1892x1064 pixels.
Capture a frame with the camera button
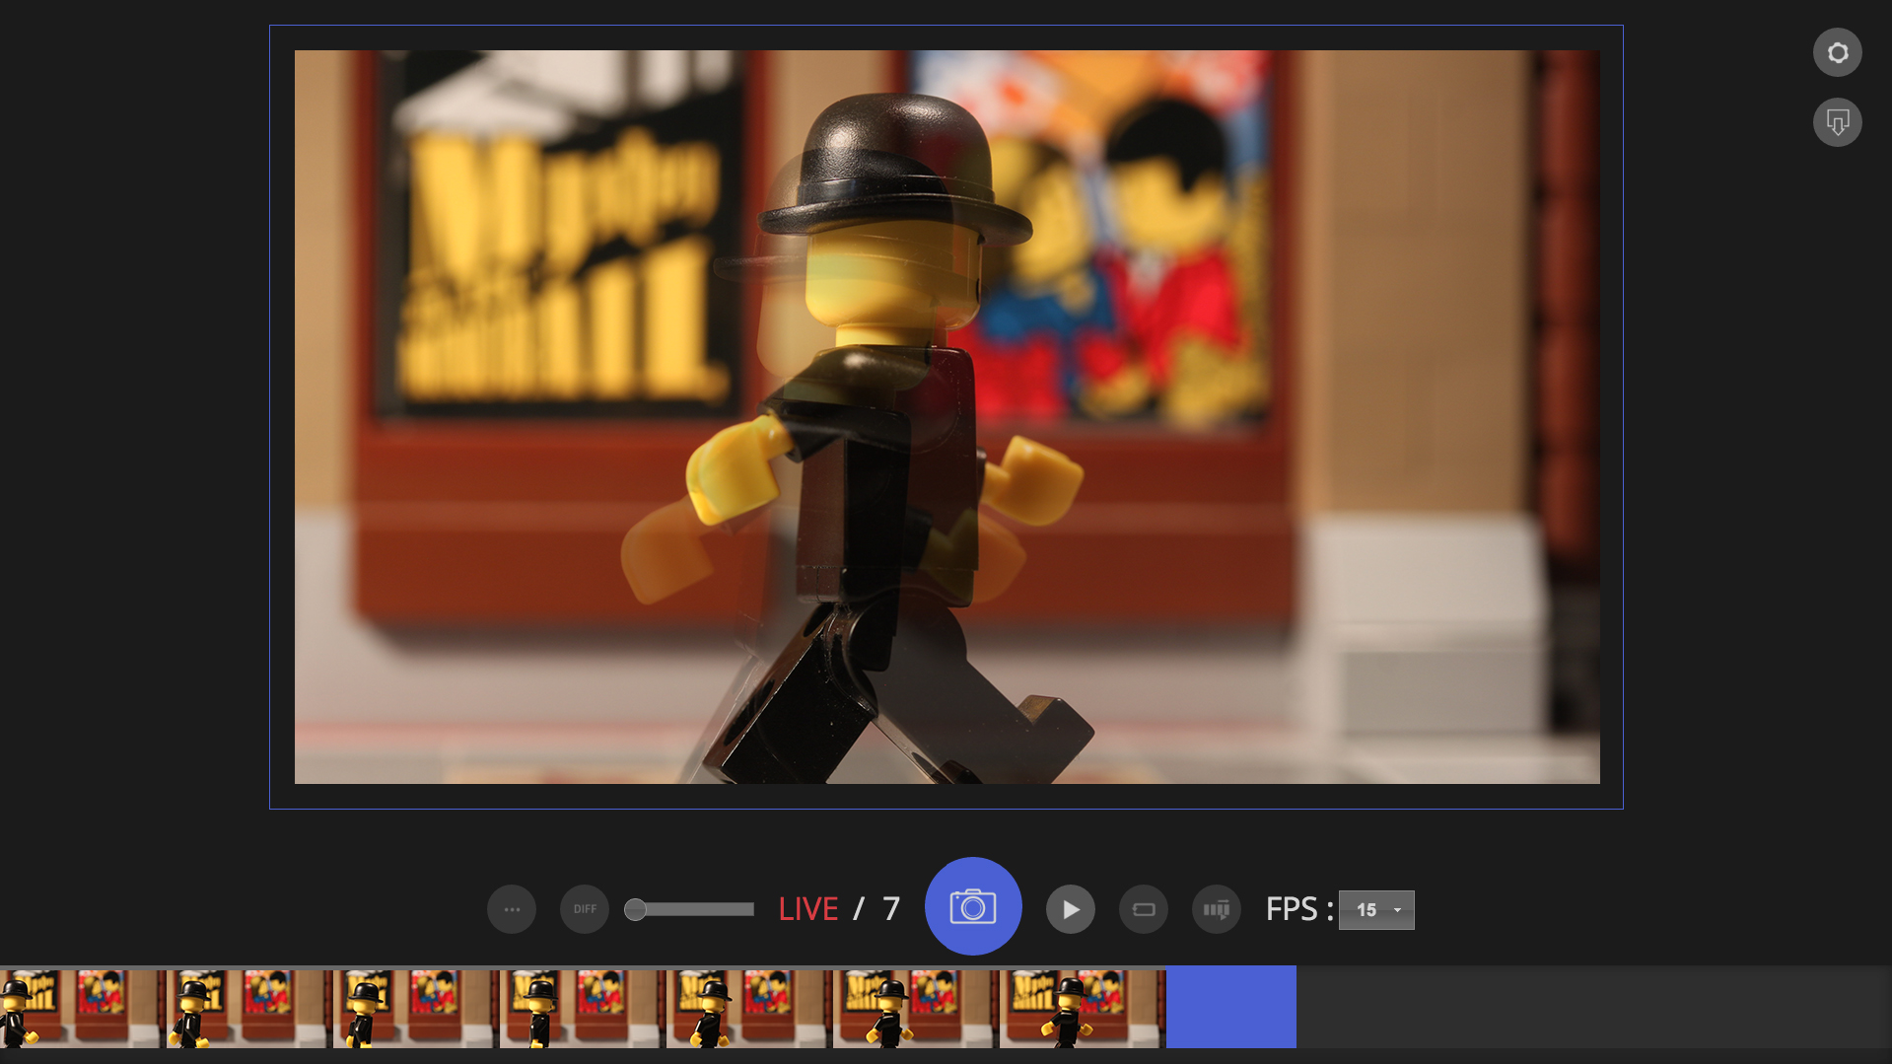(x=972, y=906)
